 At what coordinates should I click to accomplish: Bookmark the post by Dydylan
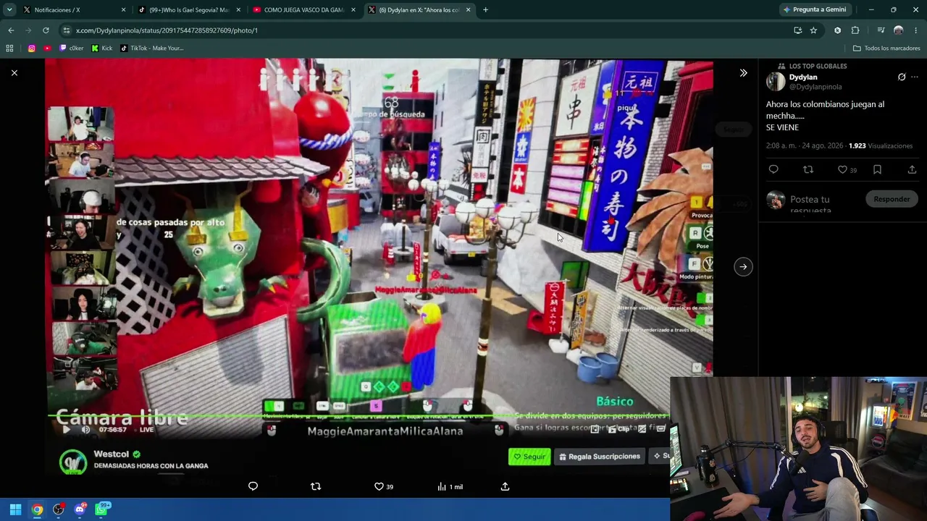pos(877,169)
